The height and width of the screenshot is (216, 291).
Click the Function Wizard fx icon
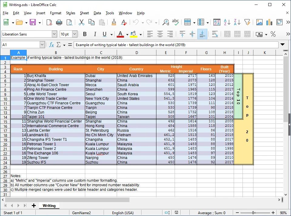click(x=52, y=45)
